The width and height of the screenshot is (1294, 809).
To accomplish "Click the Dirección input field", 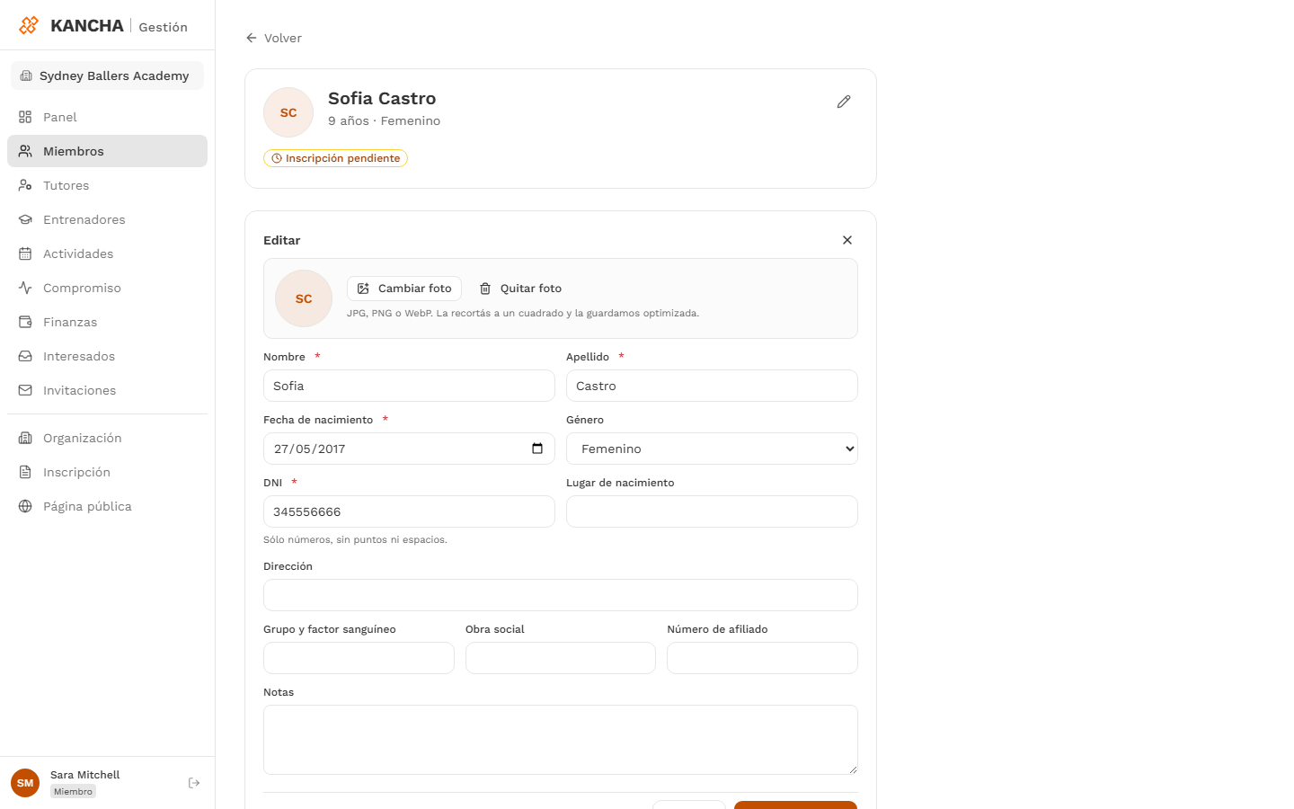I will click(561, 595).
